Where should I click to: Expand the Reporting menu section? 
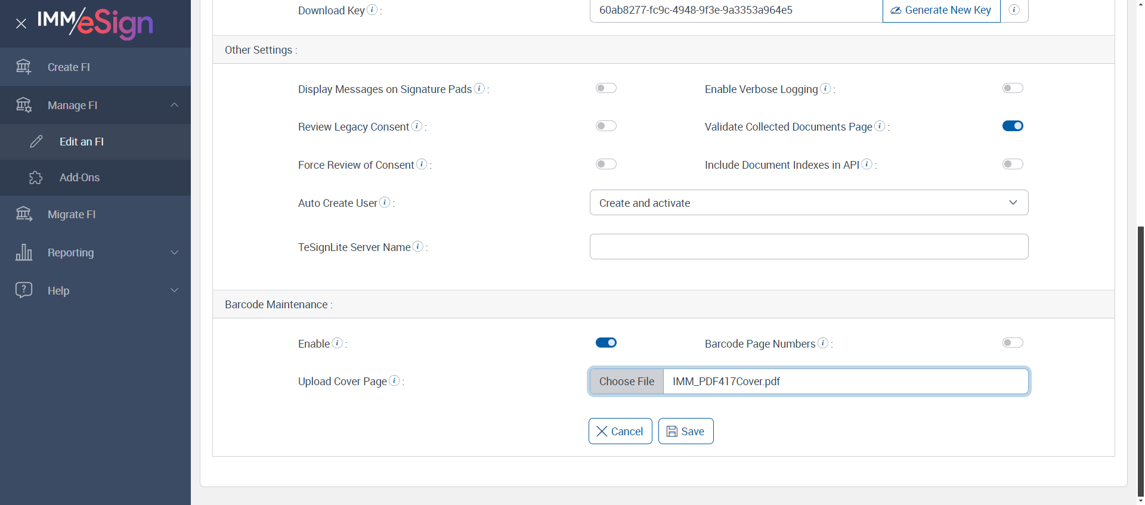coord(95,253)
